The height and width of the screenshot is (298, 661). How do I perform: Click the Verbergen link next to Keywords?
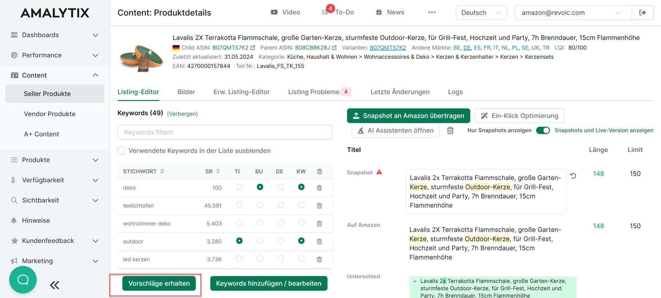tap(182, 114)
